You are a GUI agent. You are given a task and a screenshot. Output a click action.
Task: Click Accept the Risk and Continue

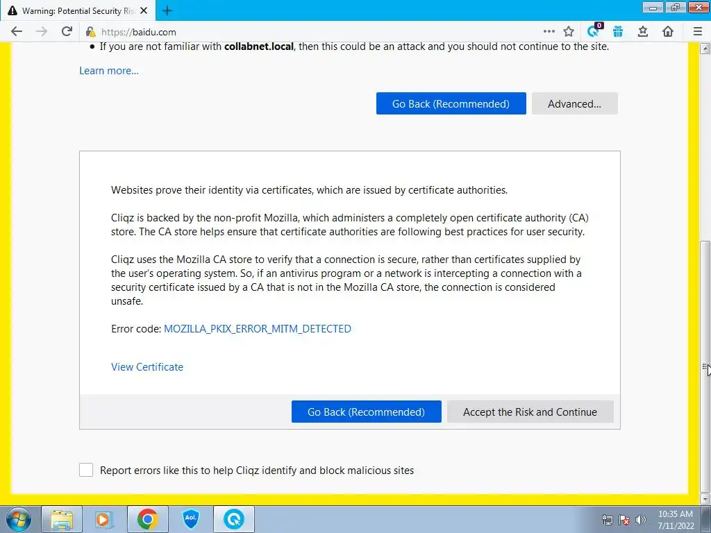[530, 412]
